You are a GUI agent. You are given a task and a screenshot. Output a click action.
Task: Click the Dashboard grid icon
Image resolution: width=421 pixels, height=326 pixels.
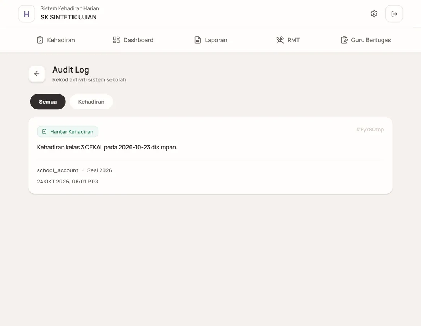click(116, 40)
